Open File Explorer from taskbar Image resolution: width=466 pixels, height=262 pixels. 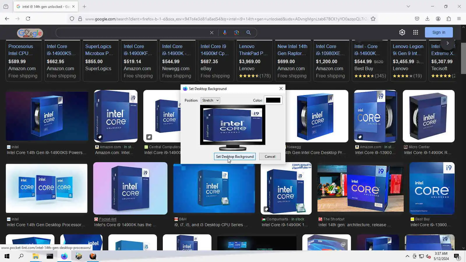tap(36, 256)
